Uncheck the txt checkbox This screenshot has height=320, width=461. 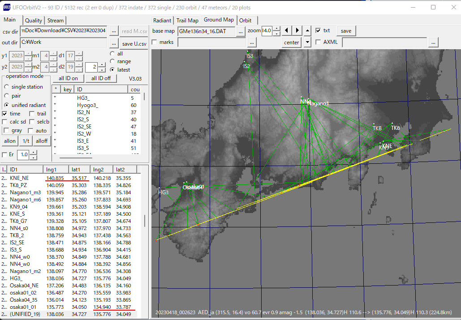318,30
